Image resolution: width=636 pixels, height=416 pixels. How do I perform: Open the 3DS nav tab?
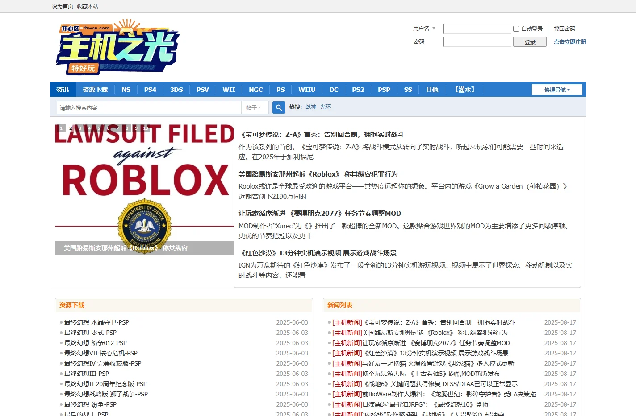click(176, 90)
